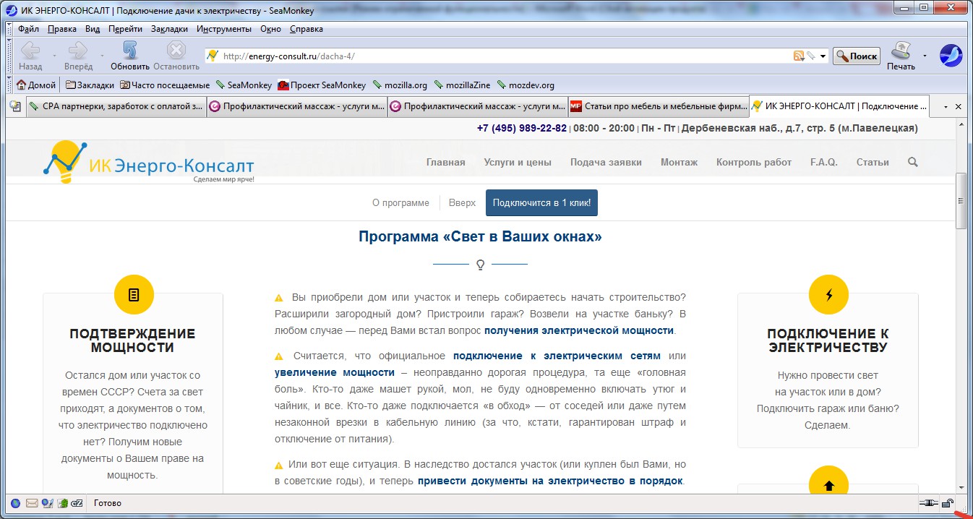The width and height of the screenshot is (973, 519).
Task: Reload the page using Обновить
Action: [x=130, y=55]
